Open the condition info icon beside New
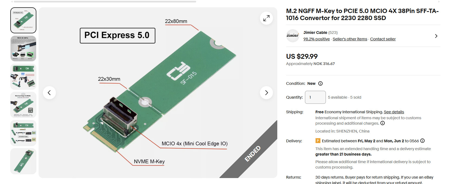 pos(320,83)
